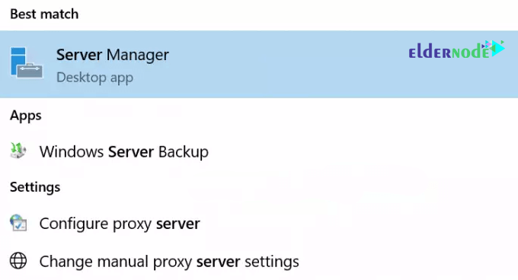The width and height of the screenshot is (518, 280).
Task: Click the word Manager in the highlighted result
Action: point(138,55)
